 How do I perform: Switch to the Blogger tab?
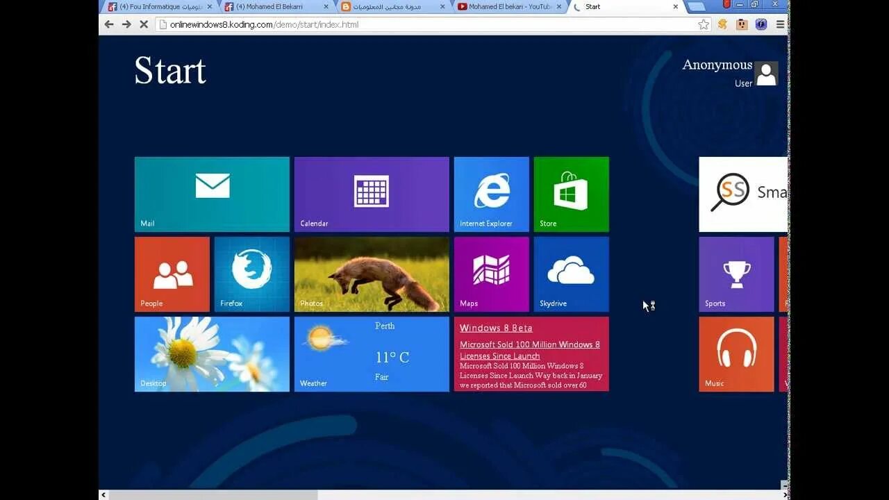[392, 7]
